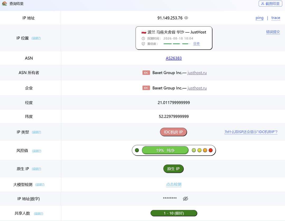The image size is (285, 221).
Task: Click the light green risk level dot
Action: [194, 150]
